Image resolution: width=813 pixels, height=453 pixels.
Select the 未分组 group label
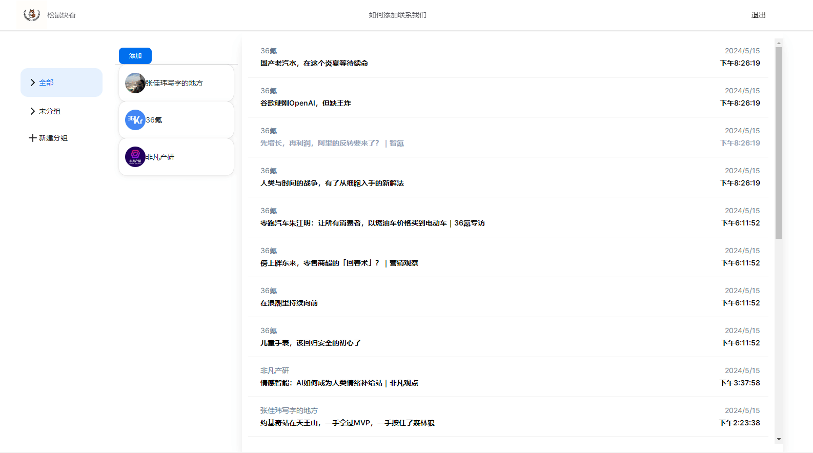click(50, 111)
